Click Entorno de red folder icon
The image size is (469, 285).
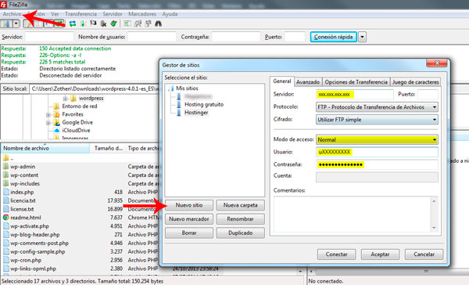56,106
